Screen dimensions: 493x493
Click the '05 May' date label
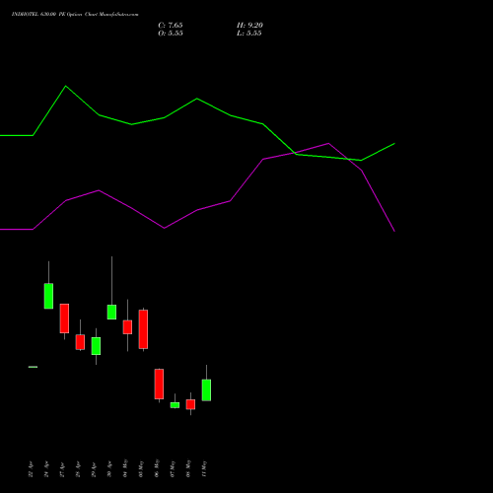click(x=141, y=468)
